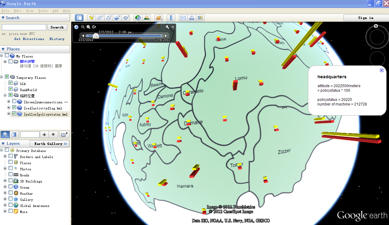Open the History link

[57, 39]
